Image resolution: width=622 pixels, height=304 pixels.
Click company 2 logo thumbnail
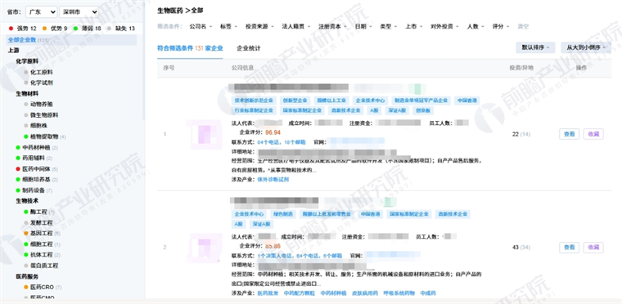tap(205, 248)
